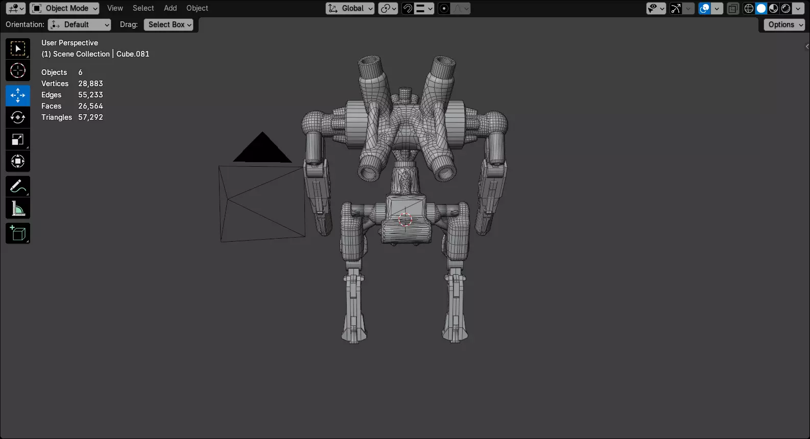Select the Annotate tool
The image size is (810, 439).
coord(18,187)
